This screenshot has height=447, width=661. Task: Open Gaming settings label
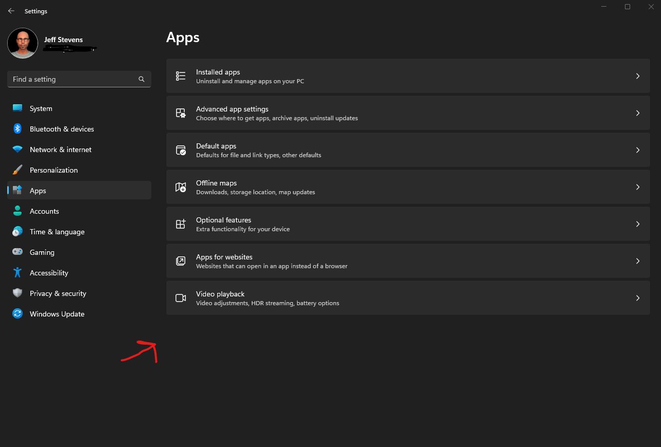[x=42, y=252]
